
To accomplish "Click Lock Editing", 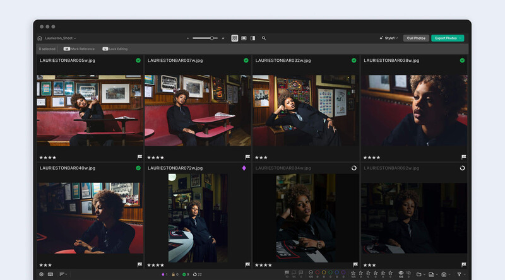I will (115, 49).
